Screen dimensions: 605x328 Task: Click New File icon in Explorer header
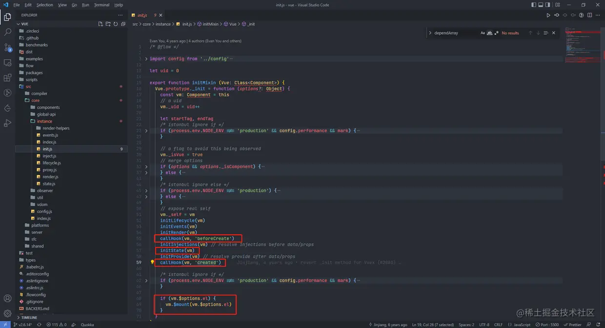pyautogui.click(x=101, y=24)
